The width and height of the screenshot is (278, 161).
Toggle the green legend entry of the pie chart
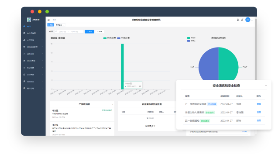tap(191, 38)
